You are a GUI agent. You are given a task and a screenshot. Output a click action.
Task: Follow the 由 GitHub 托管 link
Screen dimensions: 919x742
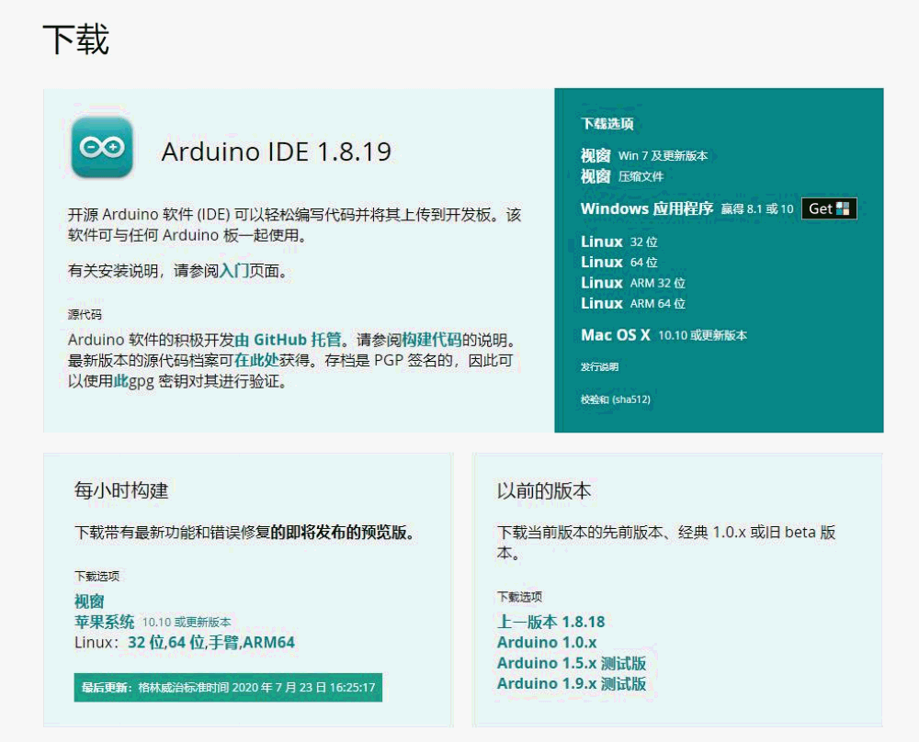(288, 340)
